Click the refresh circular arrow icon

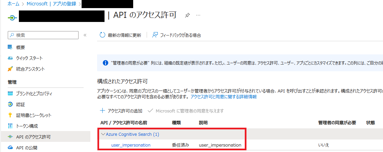[102, 35]
